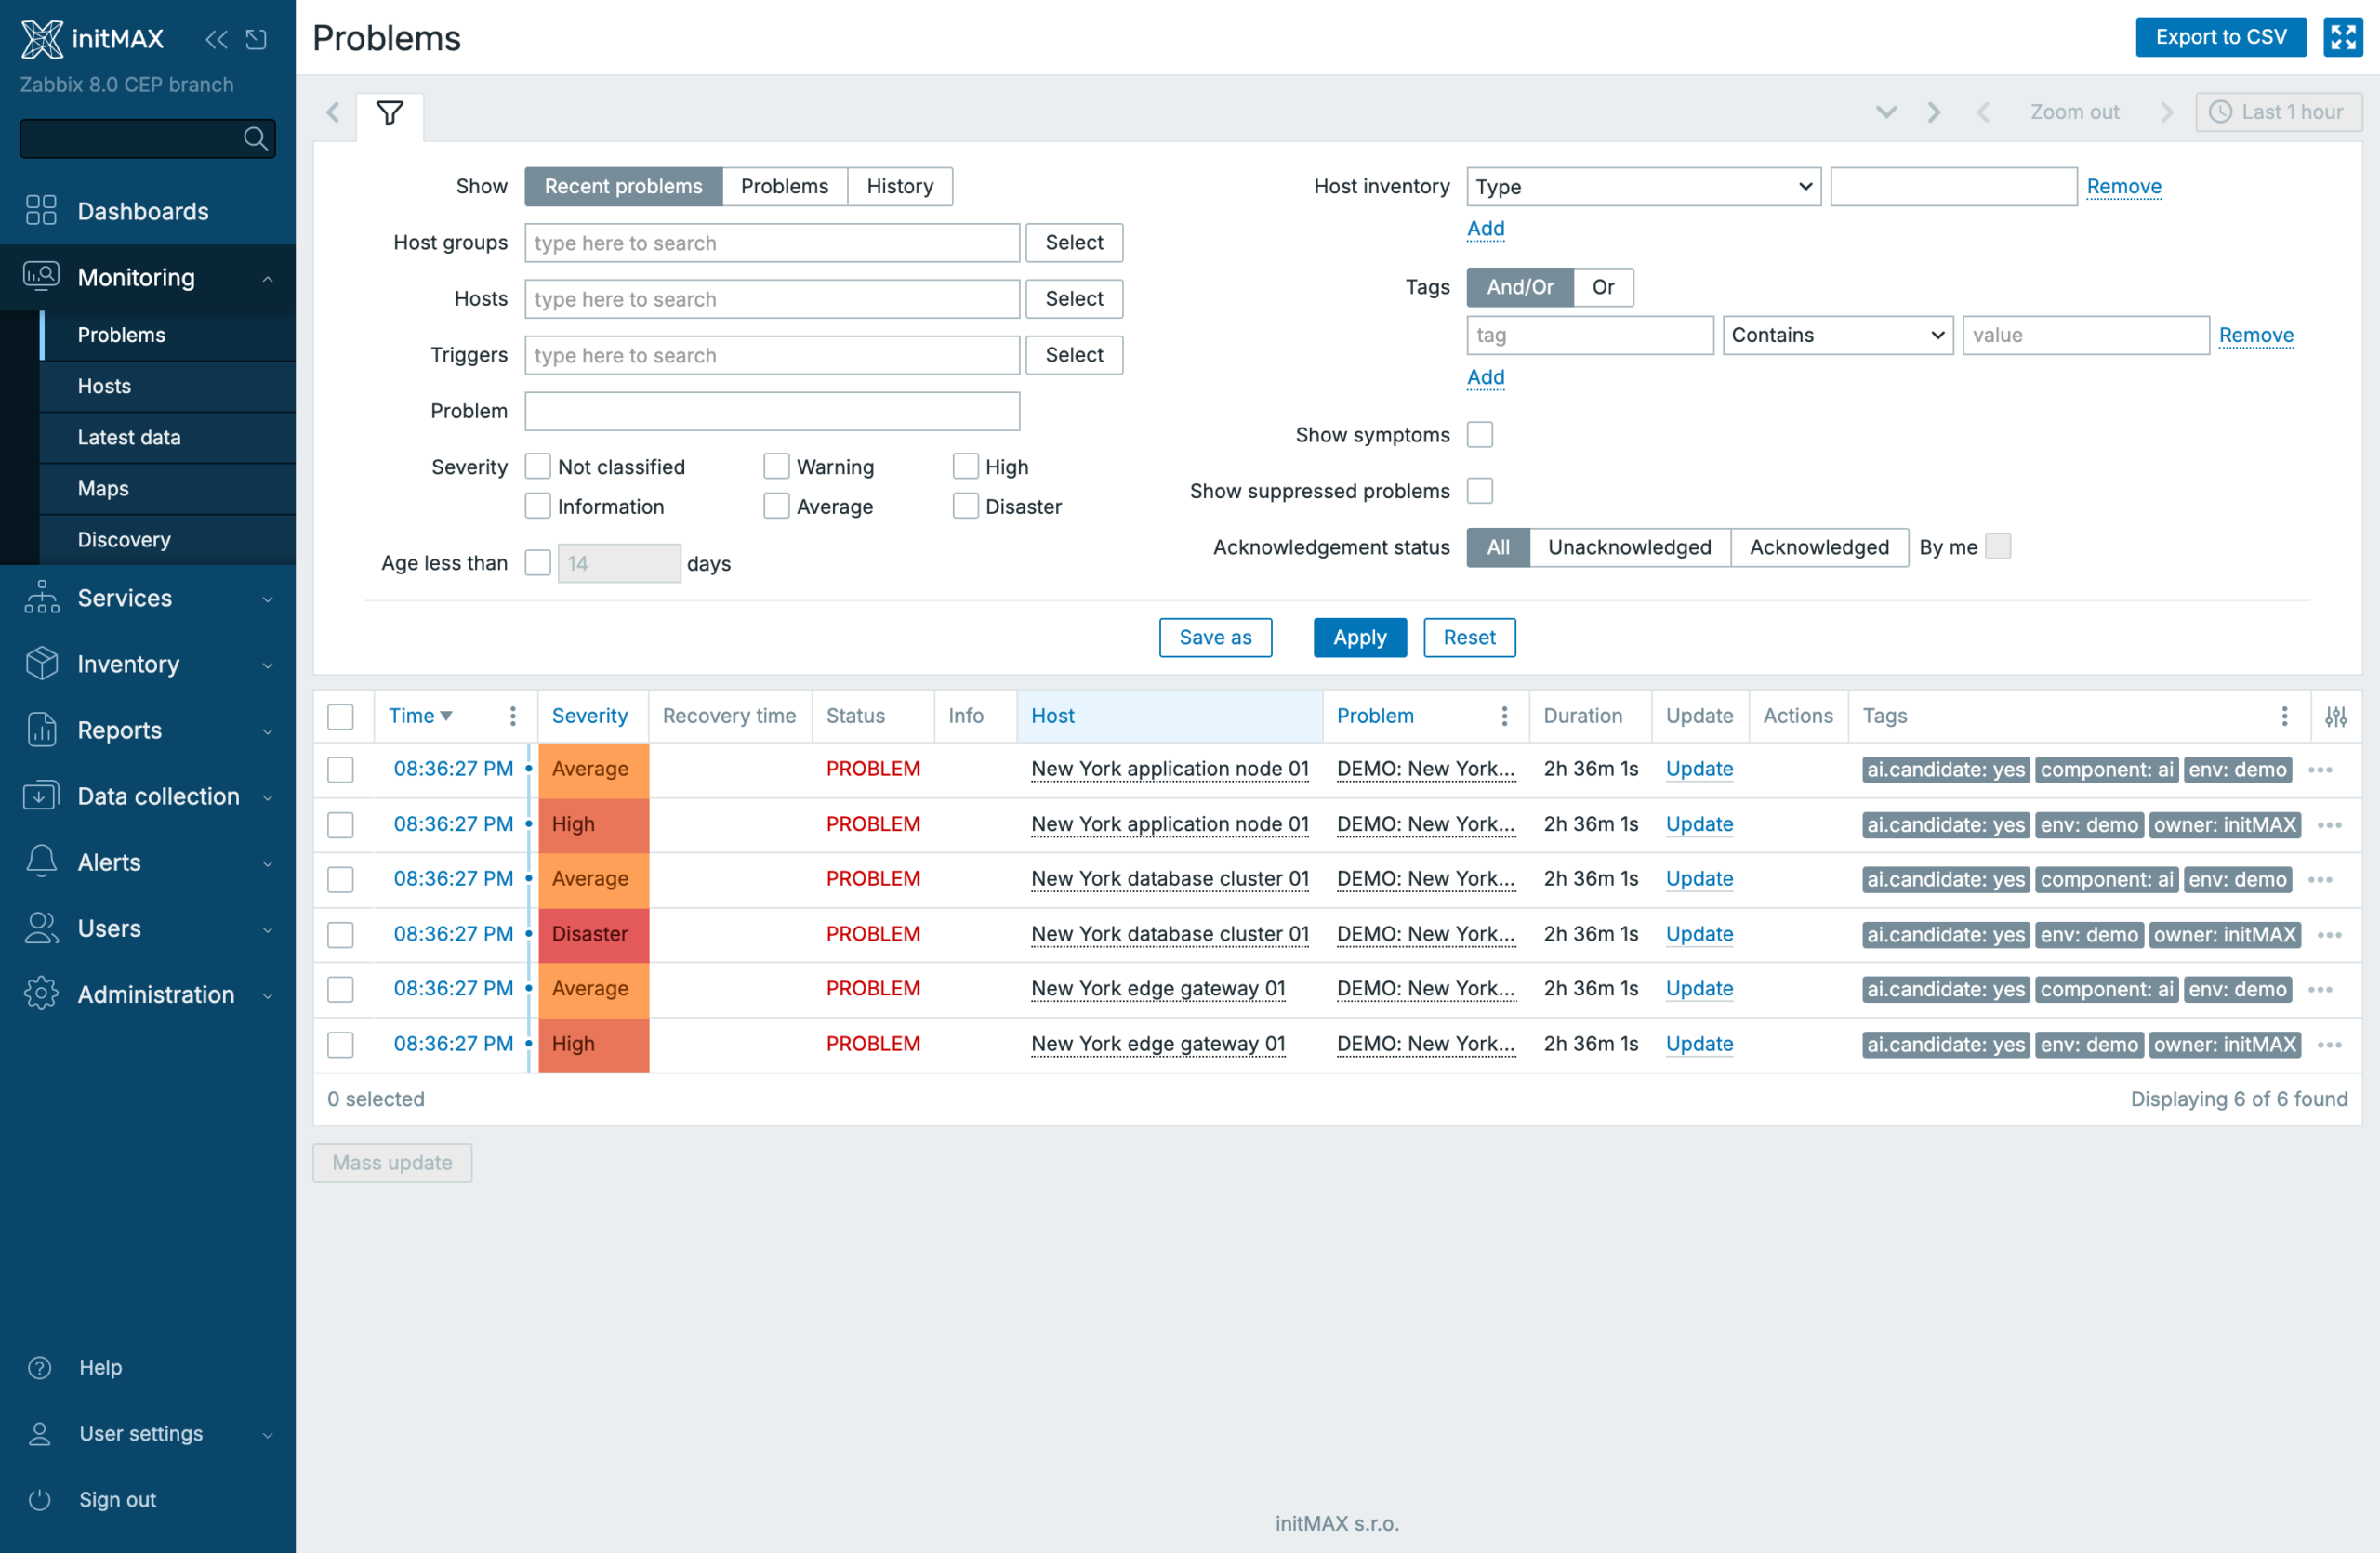Image resolution: width=2380 pixels, height=1553 pixels.
Task: Sort table by Severity column header
Action: coord(589,716)
